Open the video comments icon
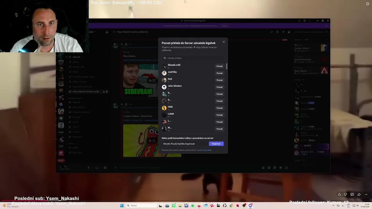The width and height of the screenshot is (372, 209). click(352, 194)
